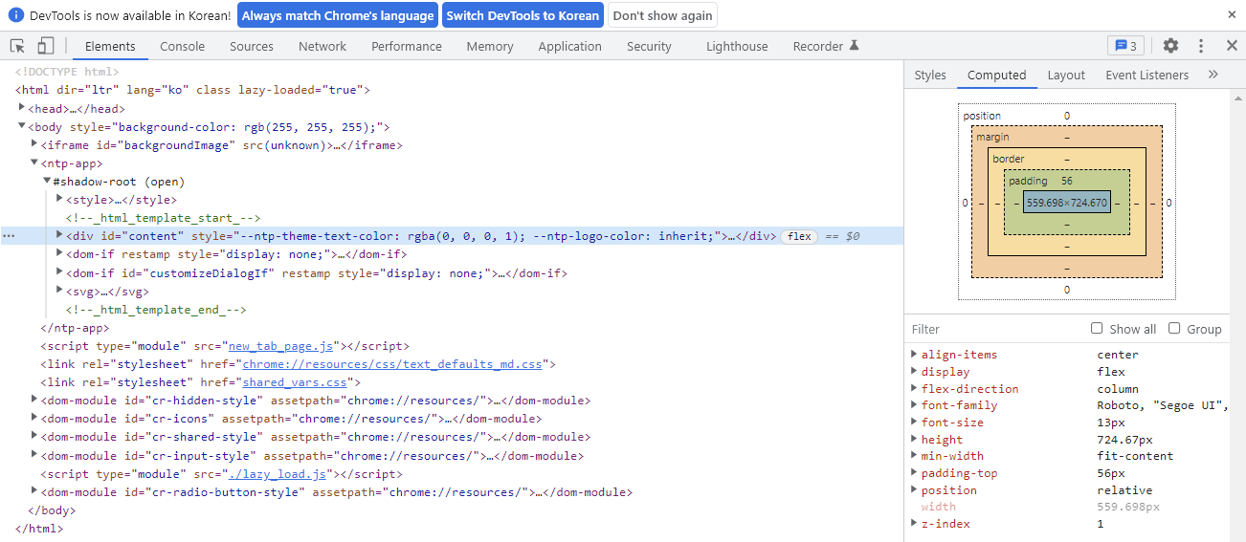This screenshot has width=1246, height=542.
Task: Expand the cr-shared-style dom-module
Action: (34, 436)
